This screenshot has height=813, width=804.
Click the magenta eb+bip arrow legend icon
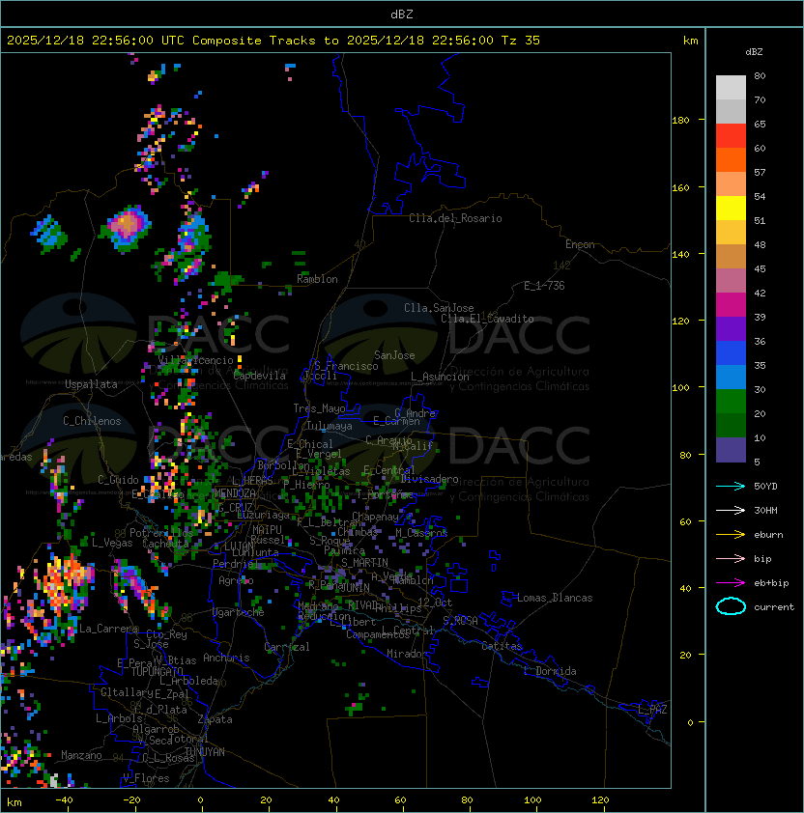coord(731,583)
